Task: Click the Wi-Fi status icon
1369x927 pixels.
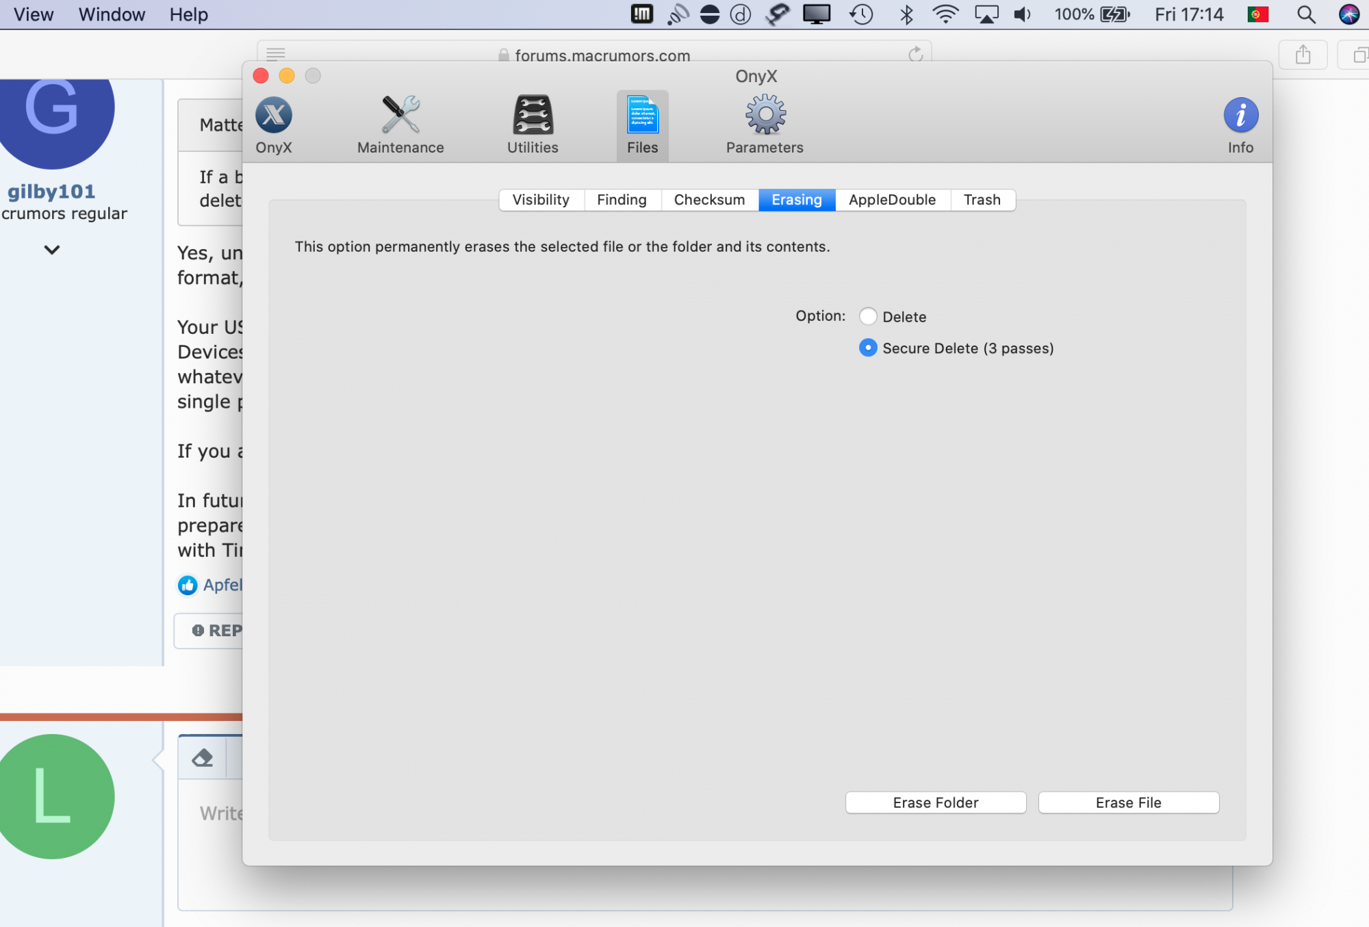Action: tap(945, 14)
